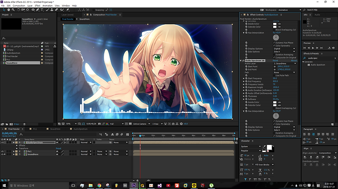Viewport: 338px width, 189px height.
Task: Toggle Dynamic Hue Phase checkbox in upper effect
Action: coord(274,43)
